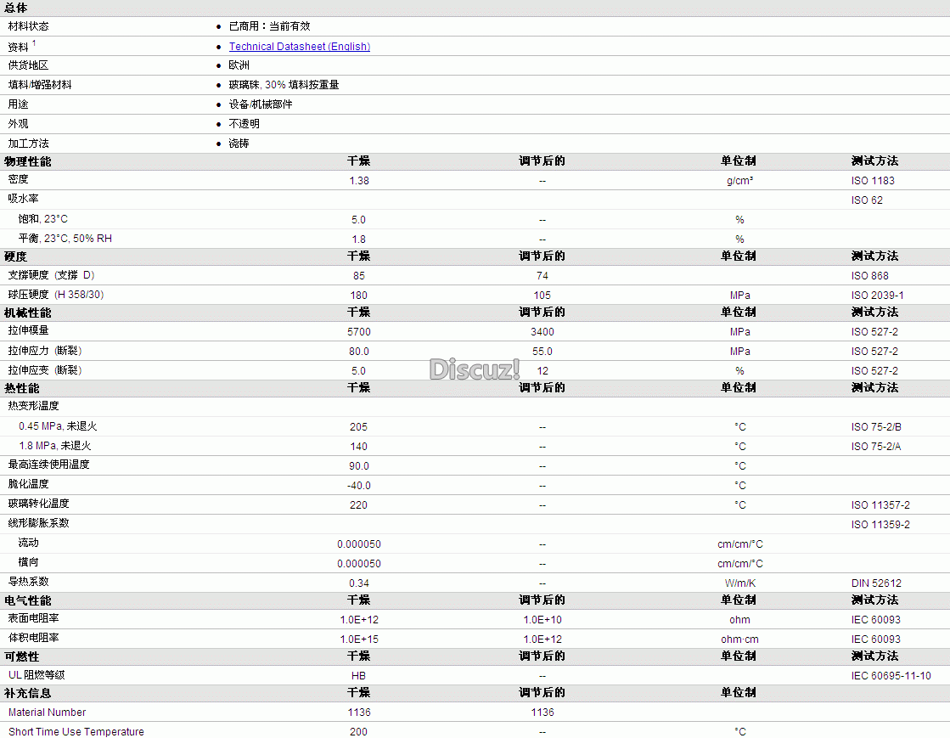Select the tensile stress value 80.0
Screen dimensions: 950x738
click(x=358, y=352)
